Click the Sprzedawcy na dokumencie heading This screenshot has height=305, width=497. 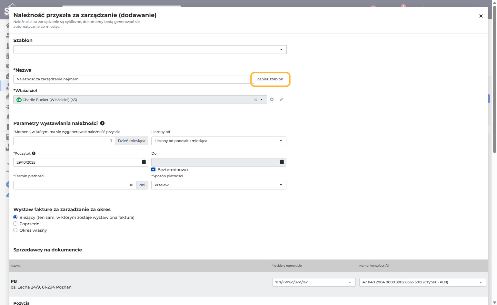pyautogui.click(x=48, y=250)
